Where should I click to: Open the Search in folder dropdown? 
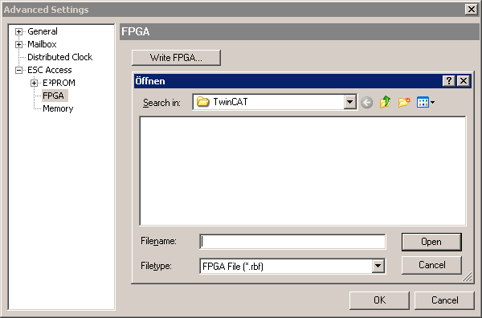[349, 102]
